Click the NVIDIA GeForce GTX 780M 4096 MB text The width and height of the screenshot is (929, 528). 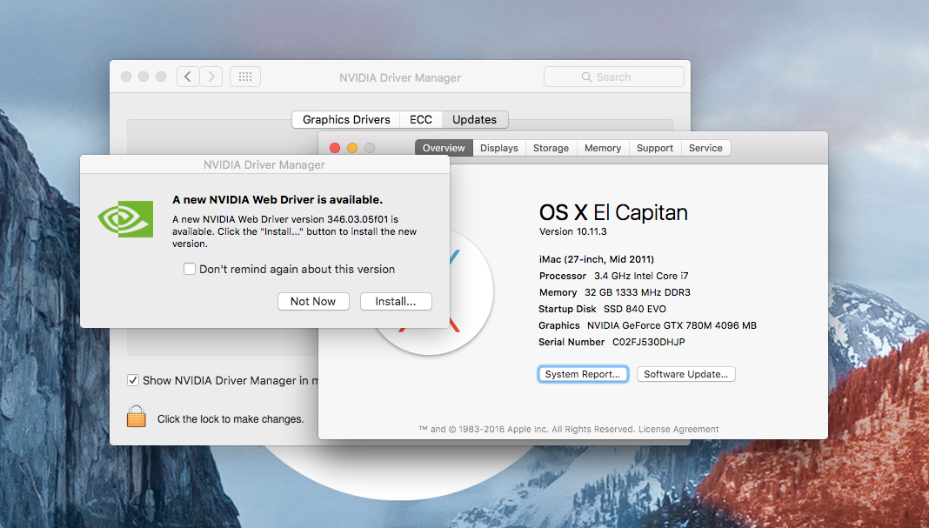click(672, 325)
